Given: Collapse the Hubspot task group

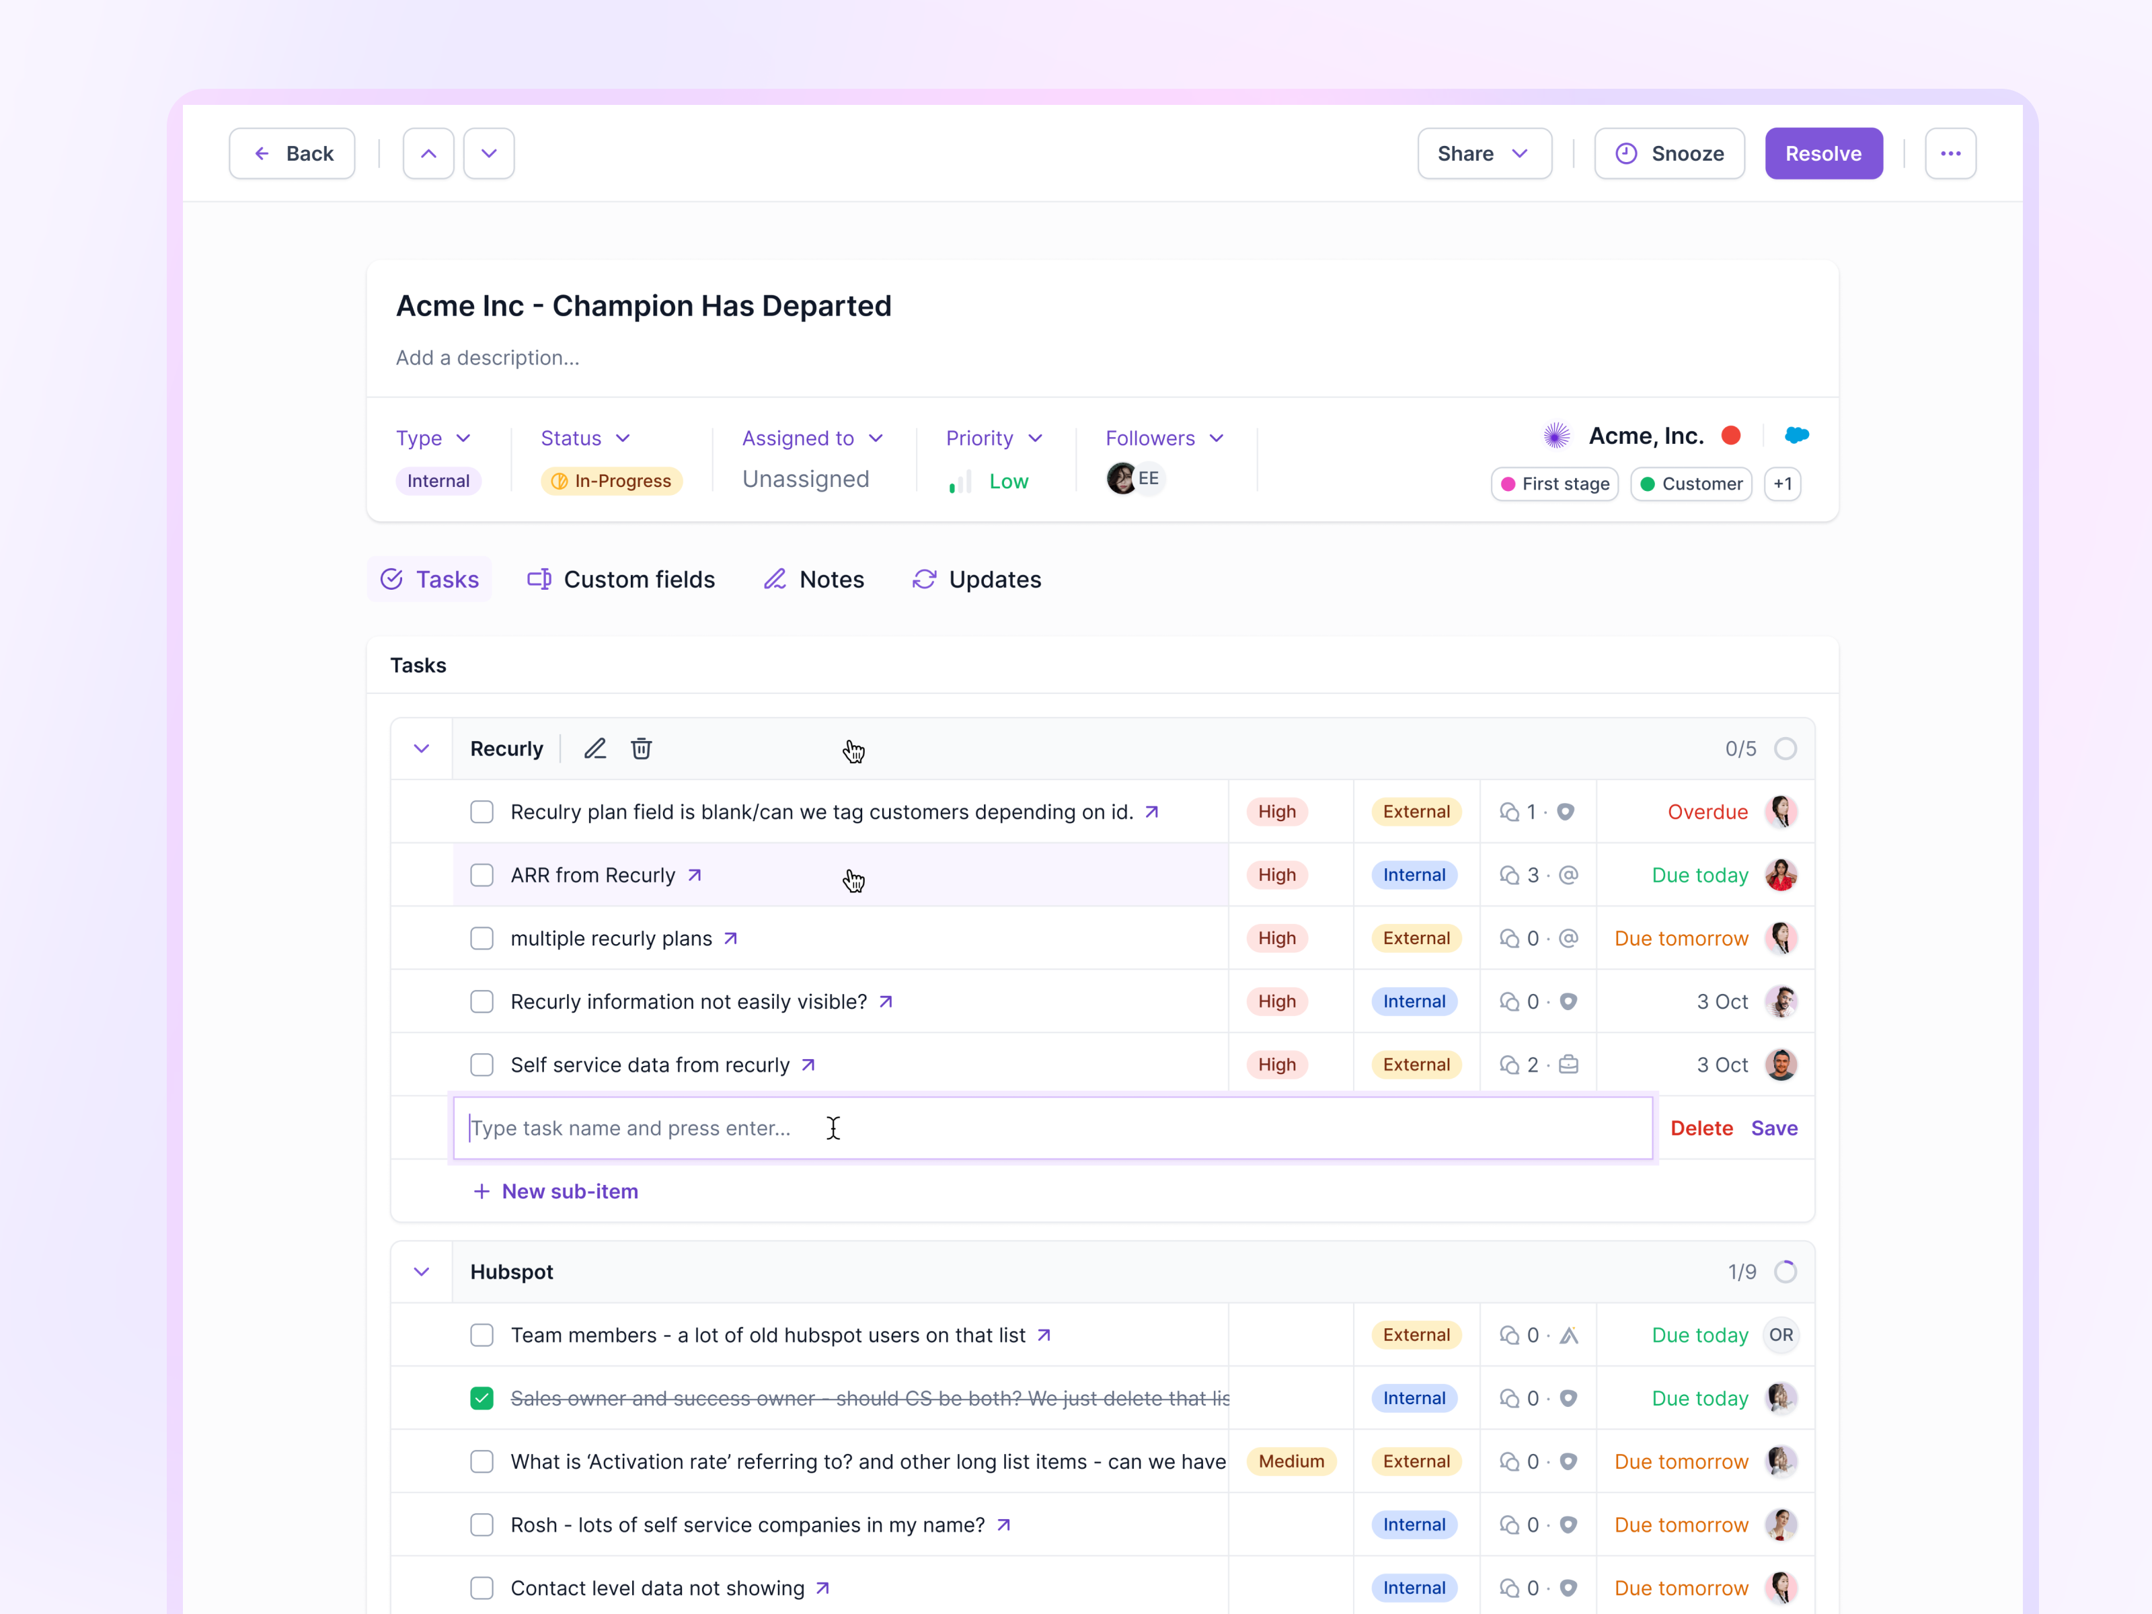Looking at the screenshot, I should tap(421, 1270).
